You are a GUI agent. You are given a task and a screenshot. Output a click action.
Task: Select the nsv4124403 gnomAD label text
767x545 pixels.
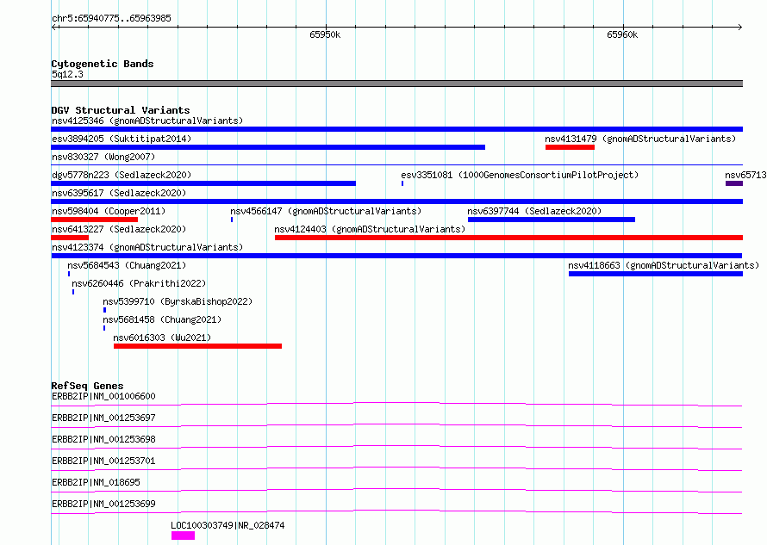click(x=370, y=229)
